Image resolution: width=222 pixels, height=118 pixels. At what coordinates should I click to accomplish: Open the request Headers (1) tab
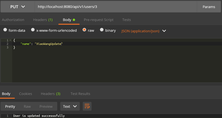tap(43, 20)
